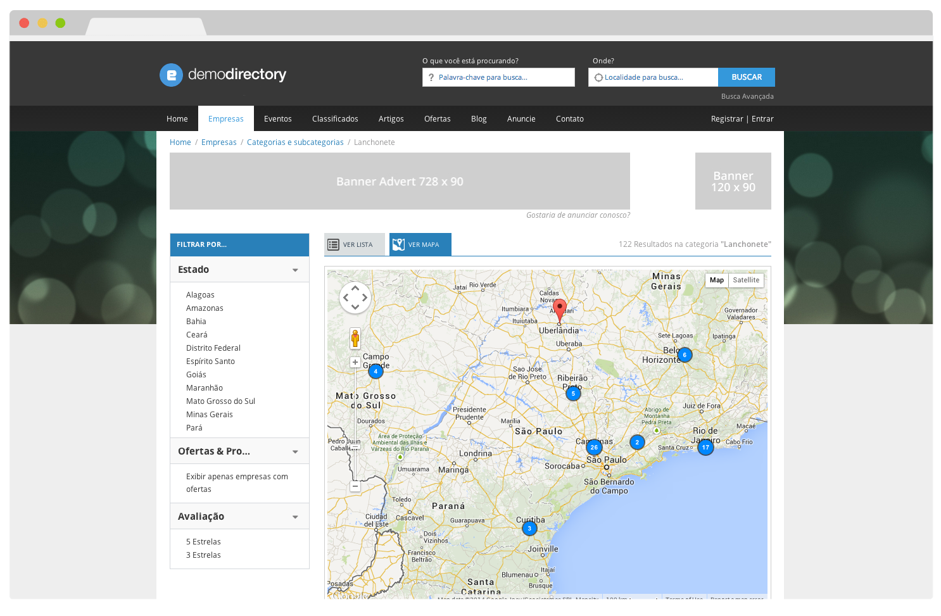Switch to the Ver Mapa tab
The image size is (941, 616).
pos(420,244)
